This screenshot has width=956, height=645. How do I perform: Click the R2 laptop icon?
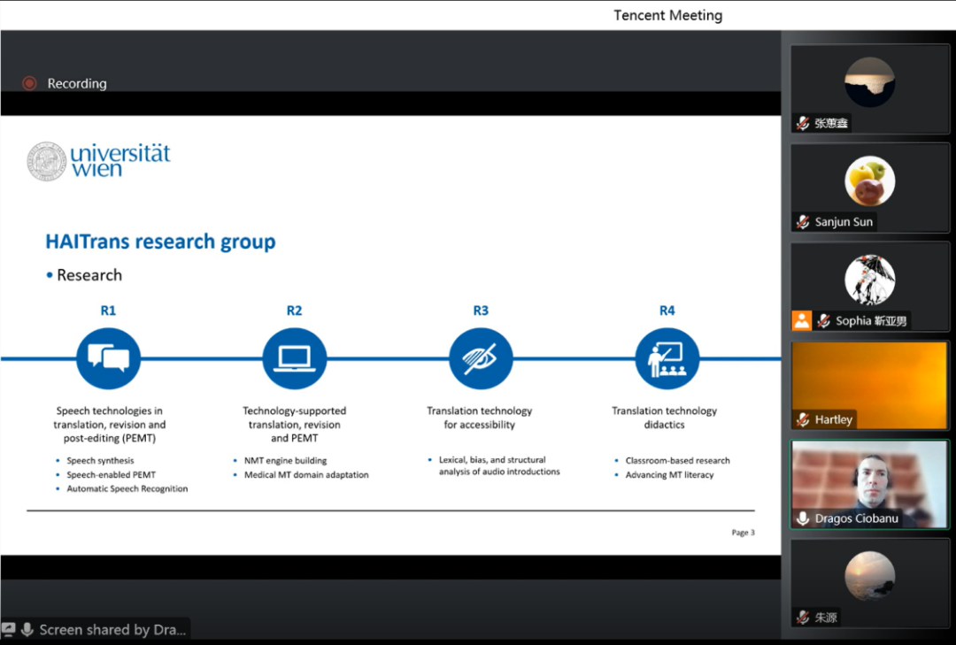point(294,358)
